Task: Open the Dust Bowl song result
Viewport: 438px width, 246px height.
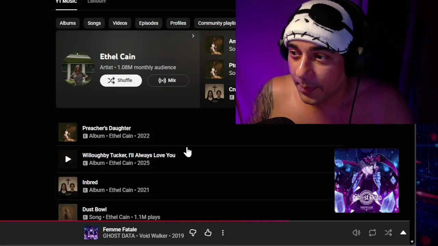Action: [x=94, y=209]
